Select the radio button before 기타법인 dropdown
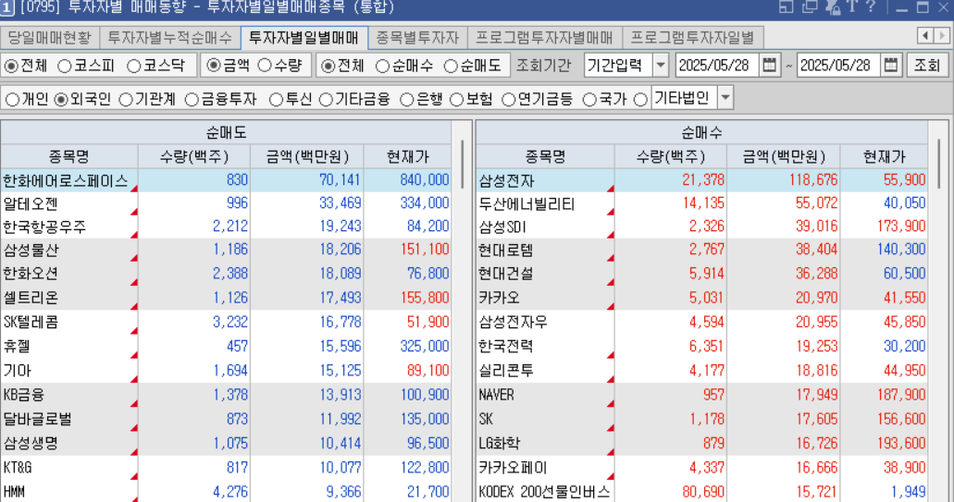 coord(640,100)
